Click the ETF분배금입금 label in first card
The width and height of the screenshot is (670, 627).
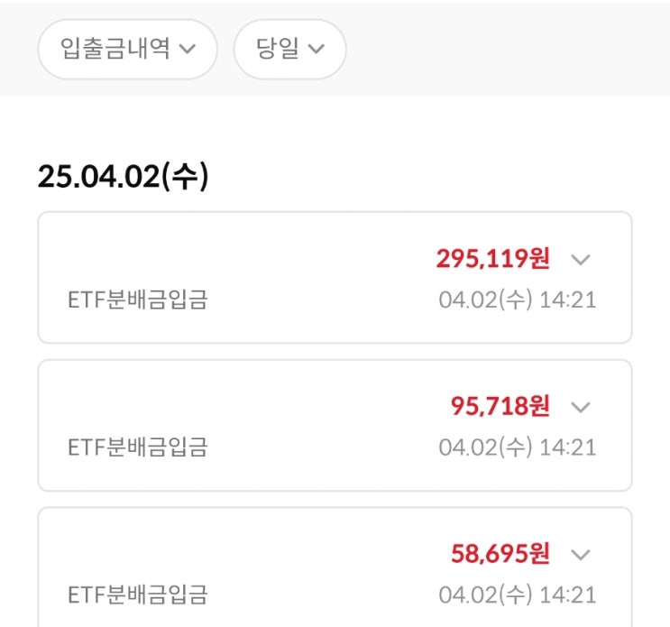(138, 300)
